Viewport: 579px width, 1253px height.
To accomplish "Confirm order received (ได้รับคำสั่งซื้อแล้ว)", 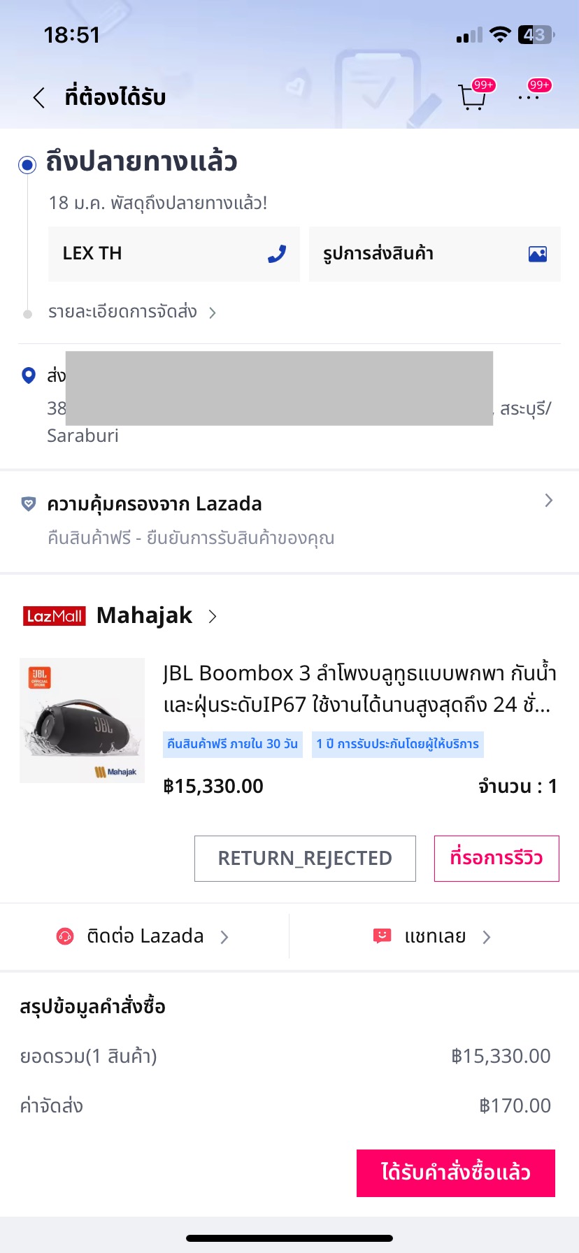I will pos(456,1173).
